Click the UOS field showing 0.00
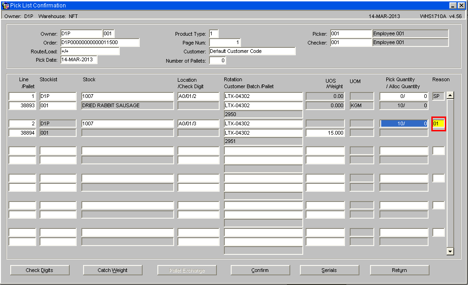 point(325,96)
